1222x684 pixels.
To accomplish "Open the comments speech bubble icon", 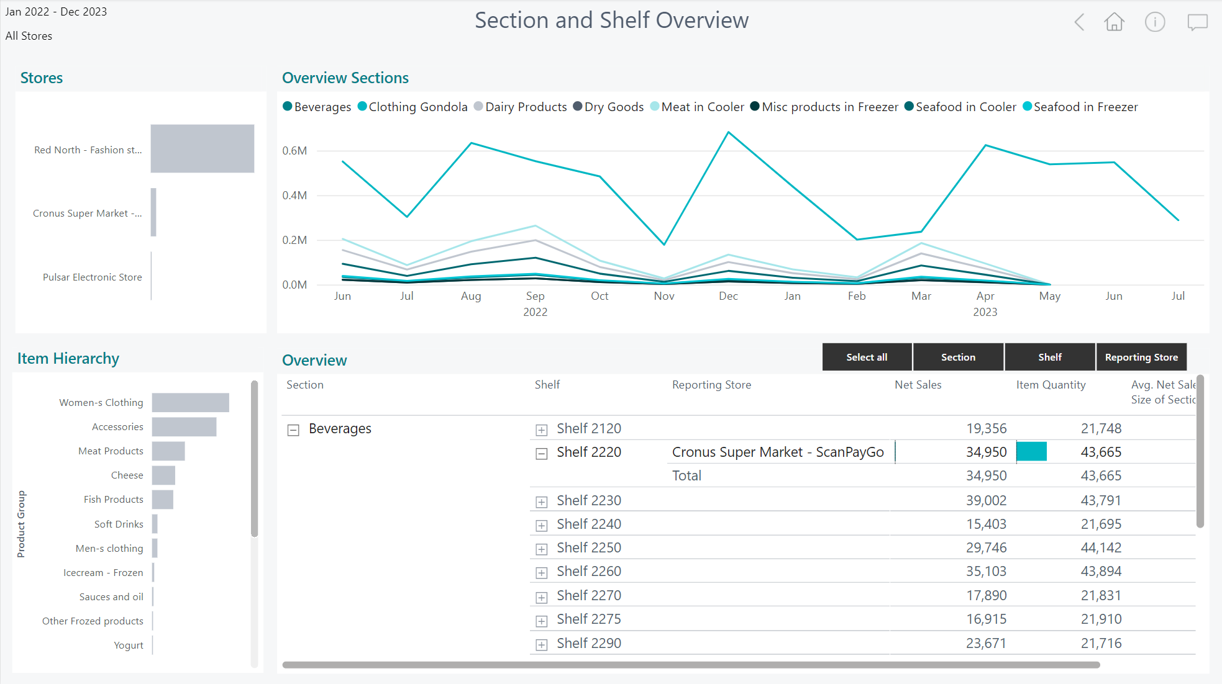I will 1197,22.
